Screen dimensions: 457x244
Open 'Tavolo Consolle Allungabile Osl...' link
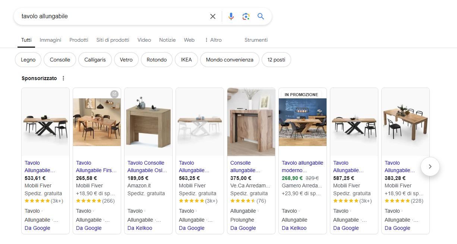(x=147, y=167)
